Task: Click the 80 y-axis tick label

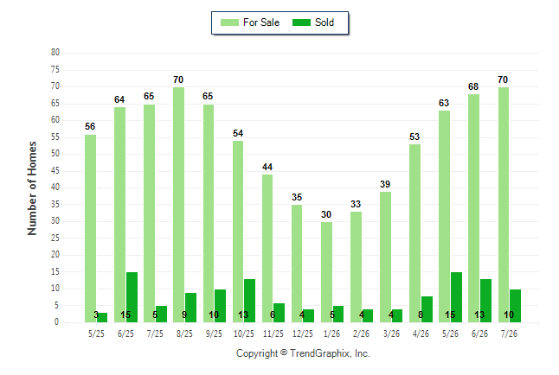Action: (55, 53)
